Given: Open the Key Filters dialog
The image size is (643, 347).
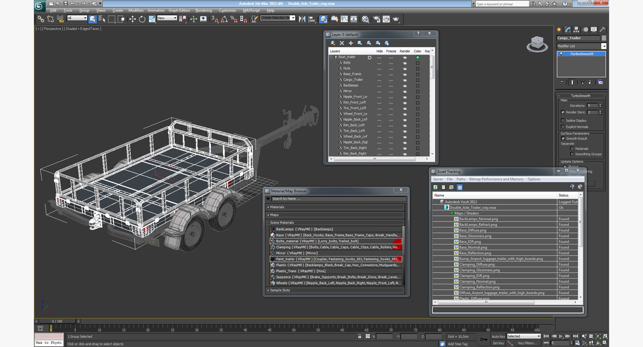Looking at the screenshot, I should 527,343.
